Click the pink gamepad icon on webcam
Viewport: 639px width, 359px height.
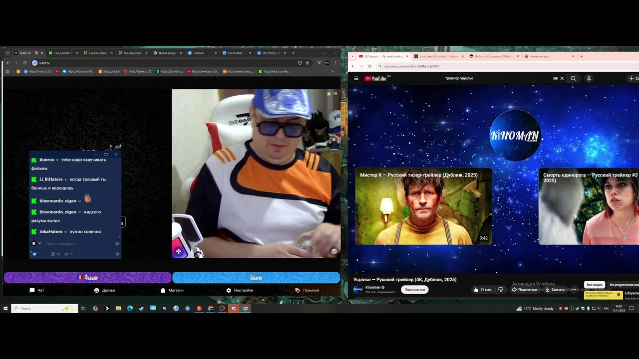[x=178, y=251]
